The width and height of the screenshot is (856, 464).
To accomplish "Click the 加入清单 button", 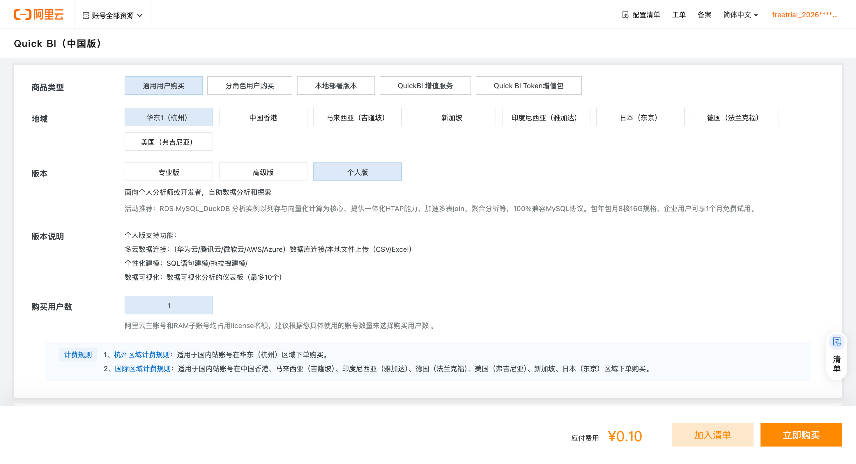I will pos(712,435).
